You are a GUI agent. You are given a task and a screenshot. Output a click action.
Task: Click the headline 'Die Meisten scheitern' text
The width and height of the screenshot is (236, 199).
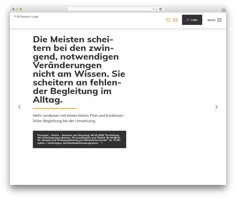[79, 70]
